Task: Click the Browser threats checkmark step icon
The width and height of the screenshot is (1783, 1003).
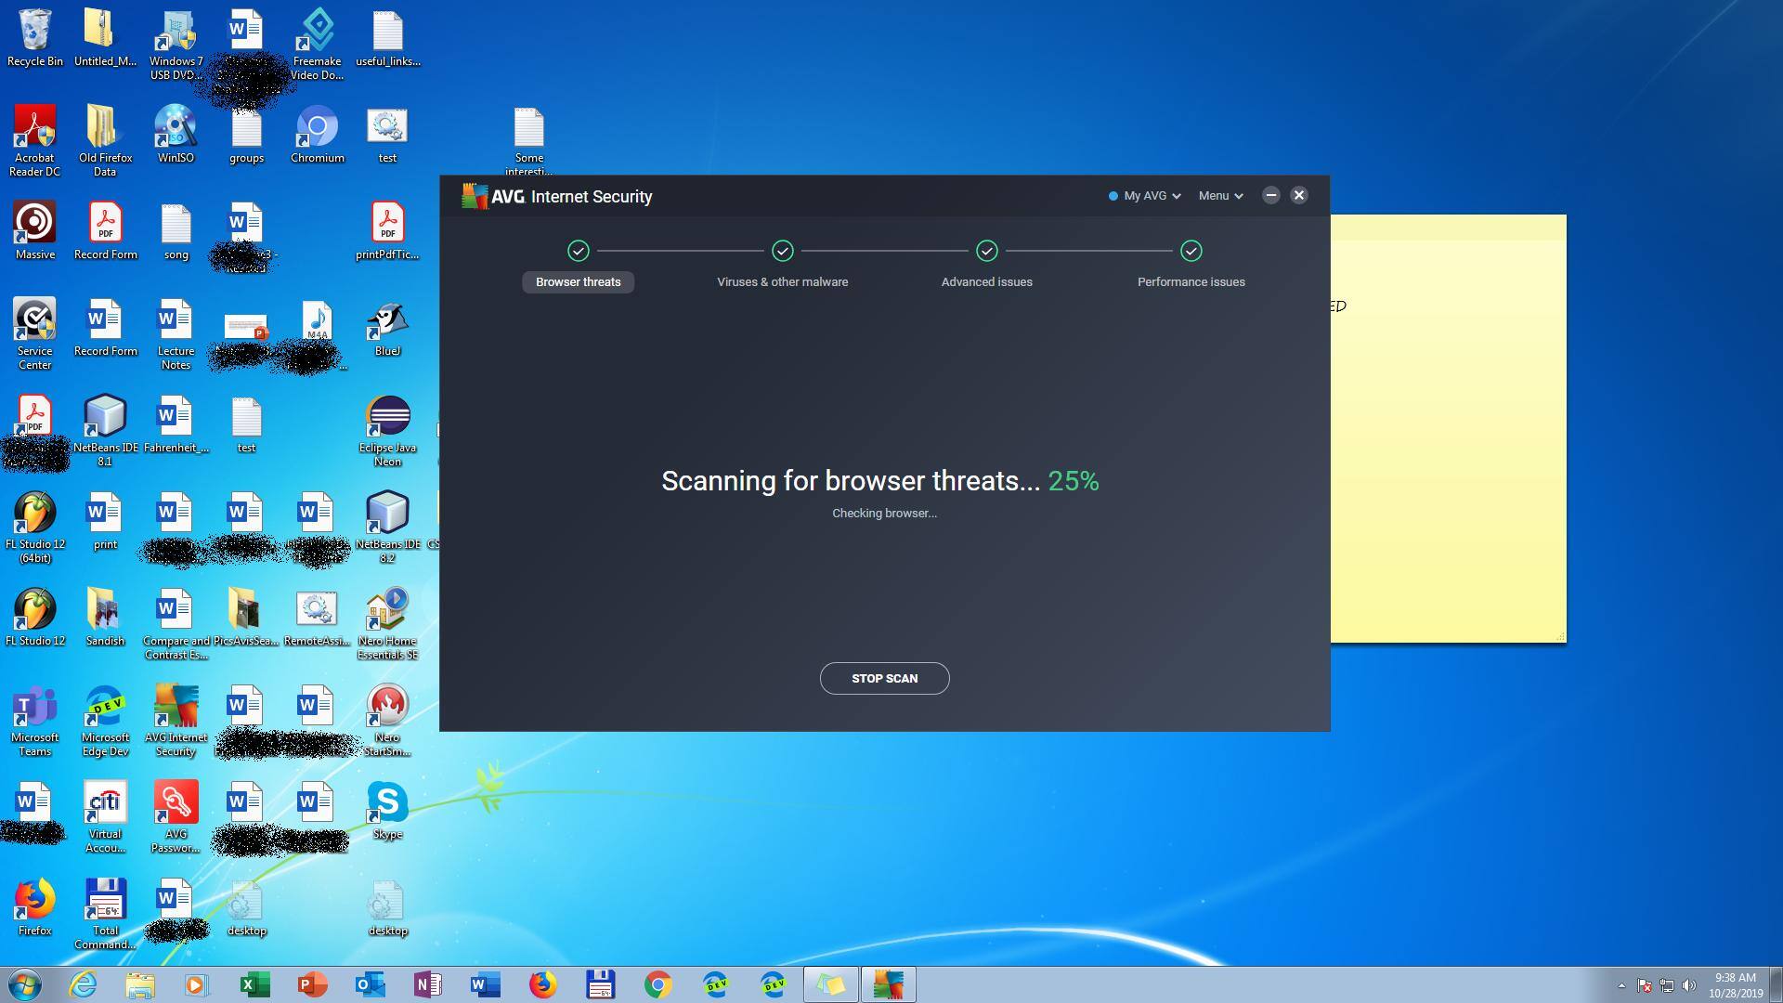Action: click(578, 251)
